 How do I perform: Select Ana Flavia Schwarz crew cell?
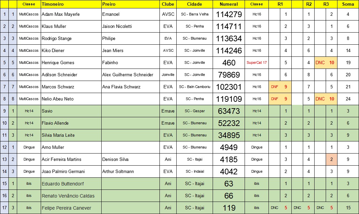[x=130, y=87]
